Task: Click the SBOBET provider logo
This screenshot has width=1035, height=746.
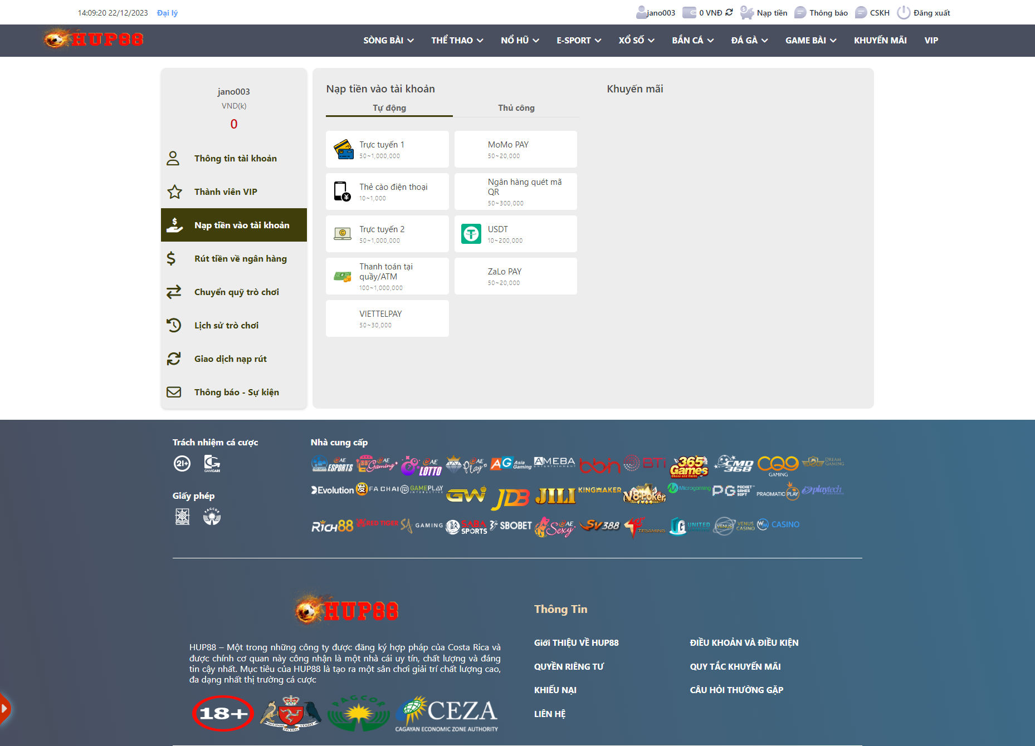Action: (x=511, y=525)
